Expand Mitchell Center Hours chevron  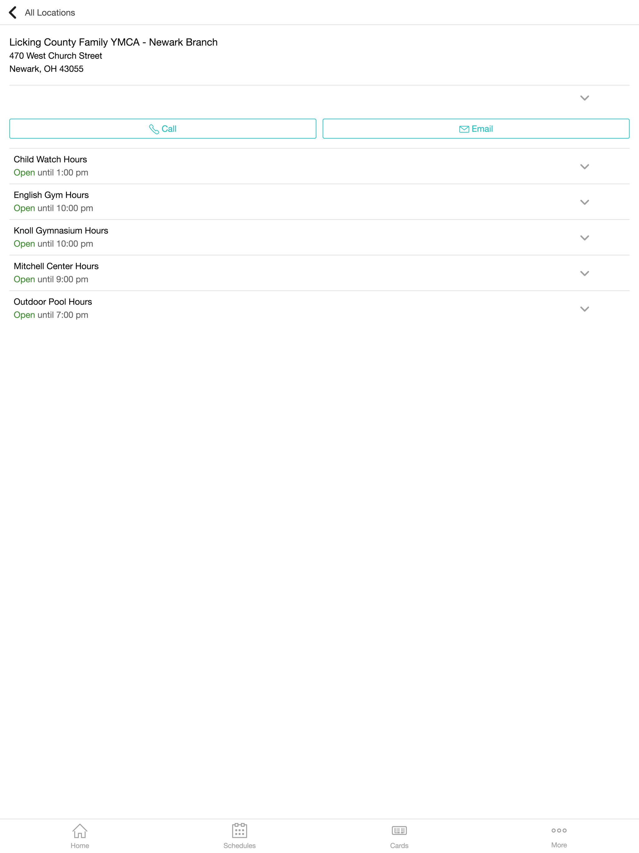(584, 274)
